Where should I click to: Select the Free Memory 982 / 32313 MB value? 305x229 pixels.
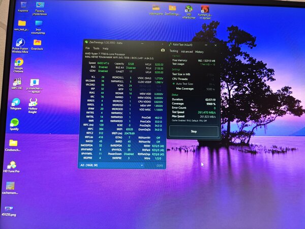pos(206,61)
